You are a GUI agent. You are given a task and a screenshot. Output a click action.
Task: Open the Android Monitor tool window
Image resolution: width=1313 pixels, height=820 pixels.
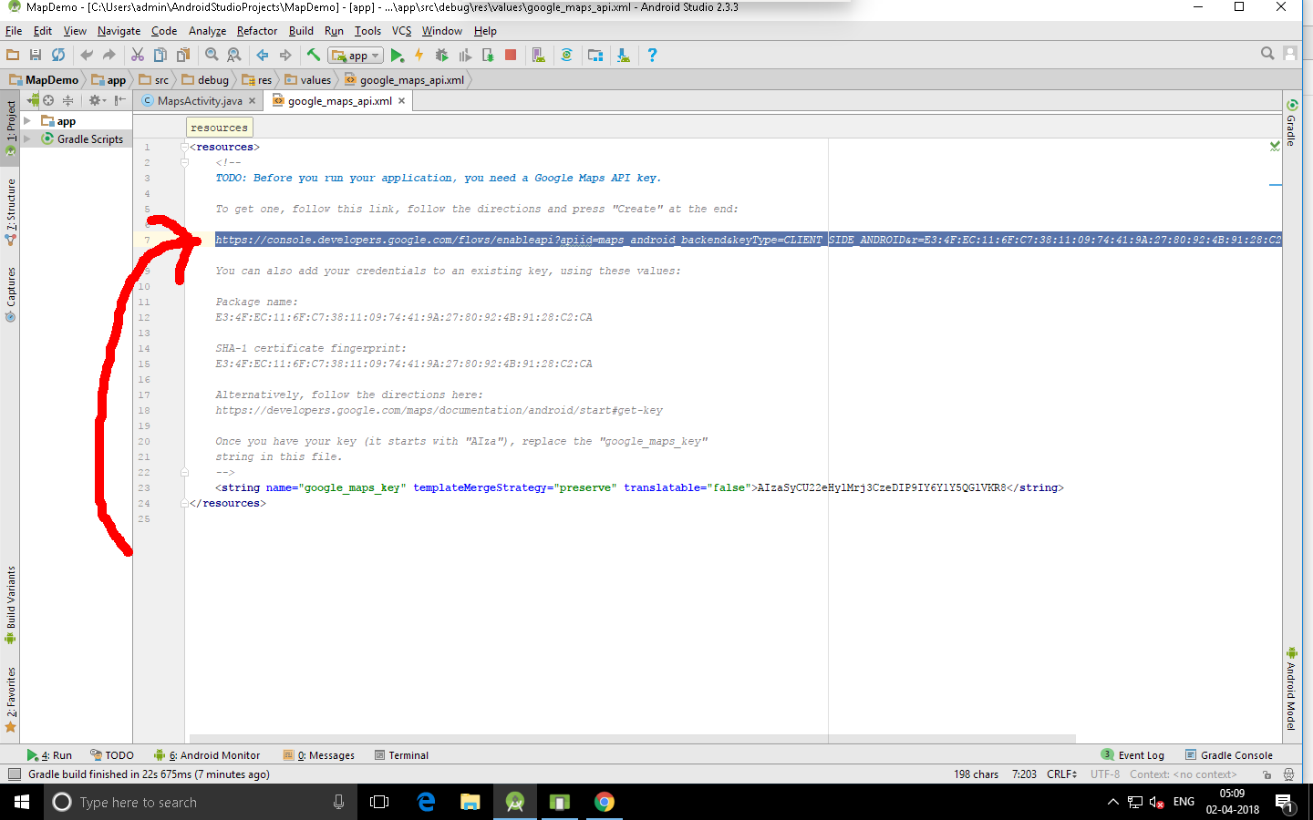(x=214, y=754)
